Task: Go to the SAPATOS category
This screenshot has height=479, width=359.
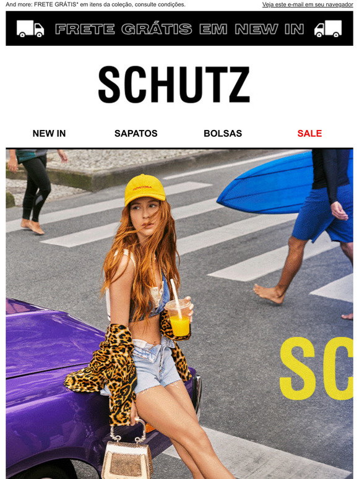Action: [x=136, y=134]
